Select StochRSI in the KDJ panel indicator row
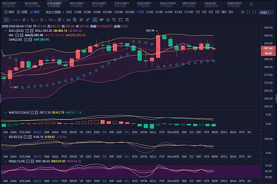277x184 pixels. pyautogui.click(x=173, y=156)
